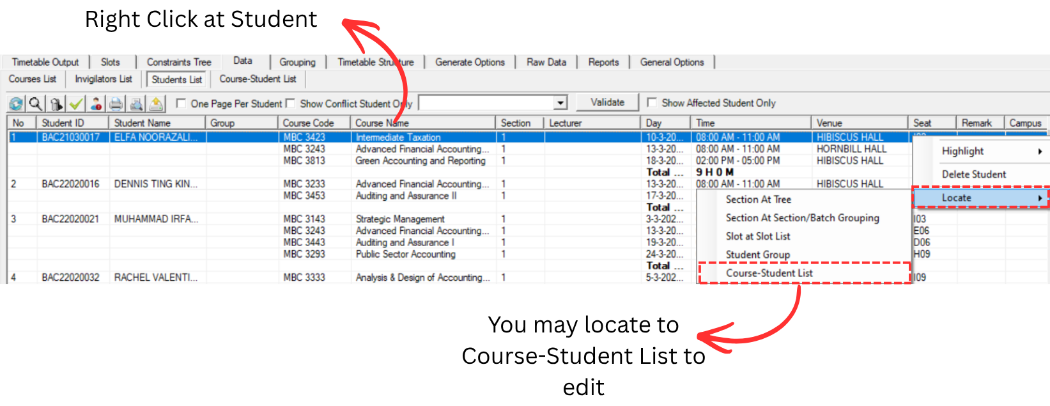
Task: Open the Slots tab
Action: (x=110, y=62)
